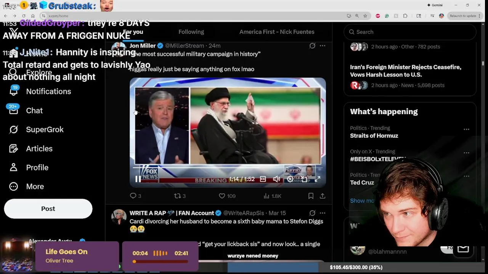The height and width of the screenshot is (274, 488).
Task: View analytics showing 1.8K views
Action: tap(272, 196)
